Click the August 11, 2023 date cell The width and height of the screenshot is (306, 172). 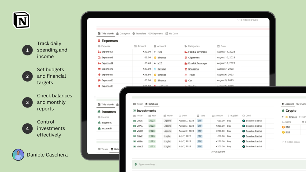click(x=226, y=52)
